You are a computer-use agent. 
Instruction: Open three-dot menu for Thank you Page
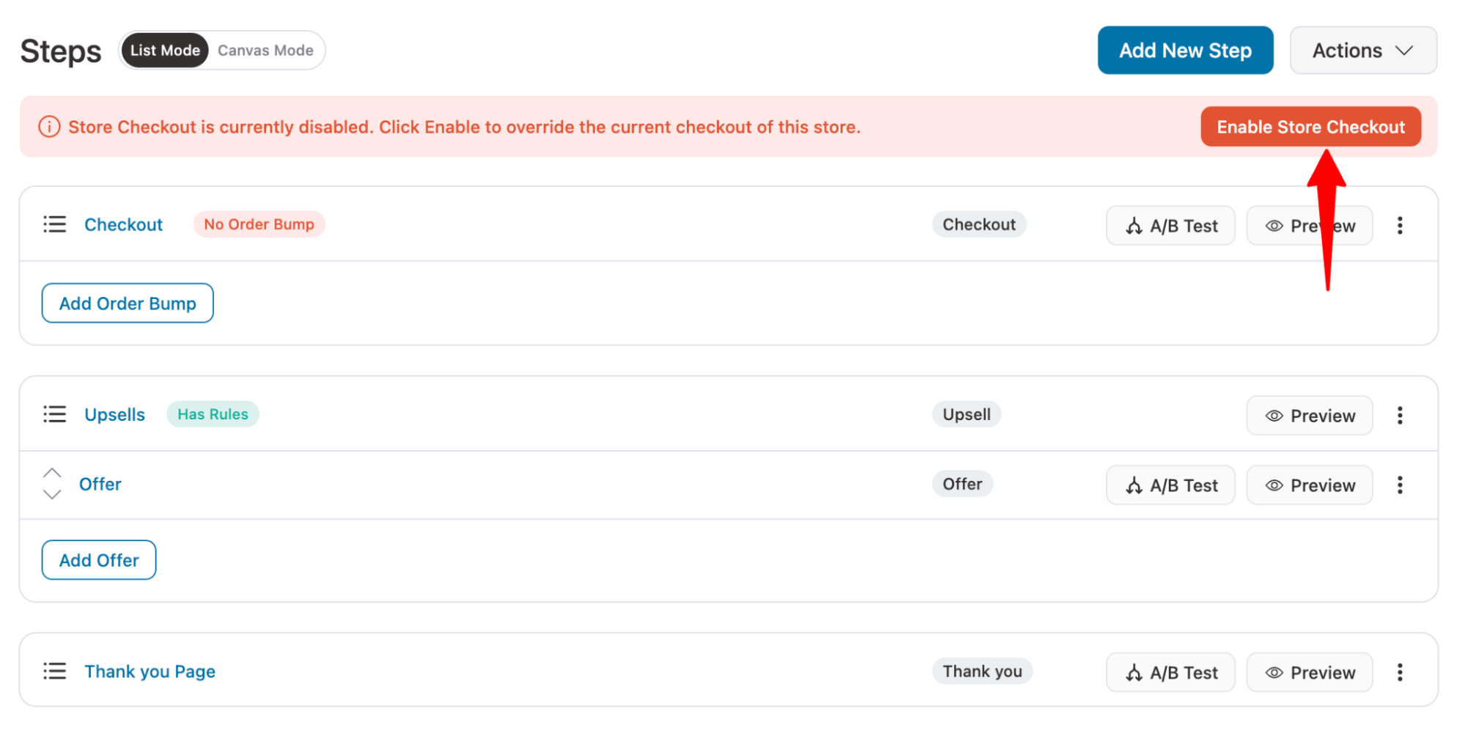pyautogui.click(x=1400, y=672)
